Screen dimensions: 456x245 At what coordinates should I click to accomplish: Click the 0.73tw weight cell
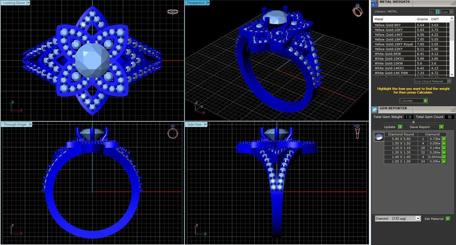point(435,139)
